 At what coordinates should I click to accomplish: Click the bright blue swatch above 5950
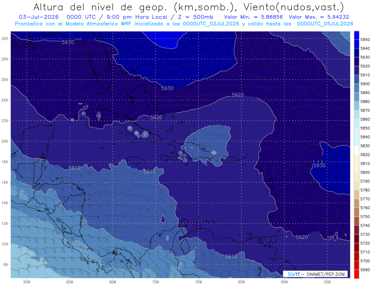[356, 35]
